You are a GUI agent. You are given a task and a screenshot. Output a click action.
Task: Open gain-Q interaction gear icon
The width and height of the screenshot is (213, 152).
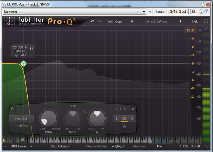point(85,112)
